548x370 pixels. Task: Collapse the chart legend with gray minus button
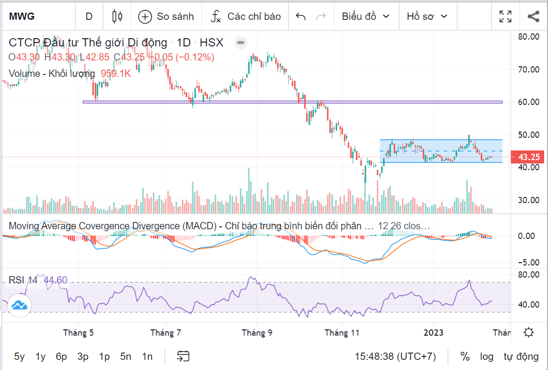tap(241, 43)
